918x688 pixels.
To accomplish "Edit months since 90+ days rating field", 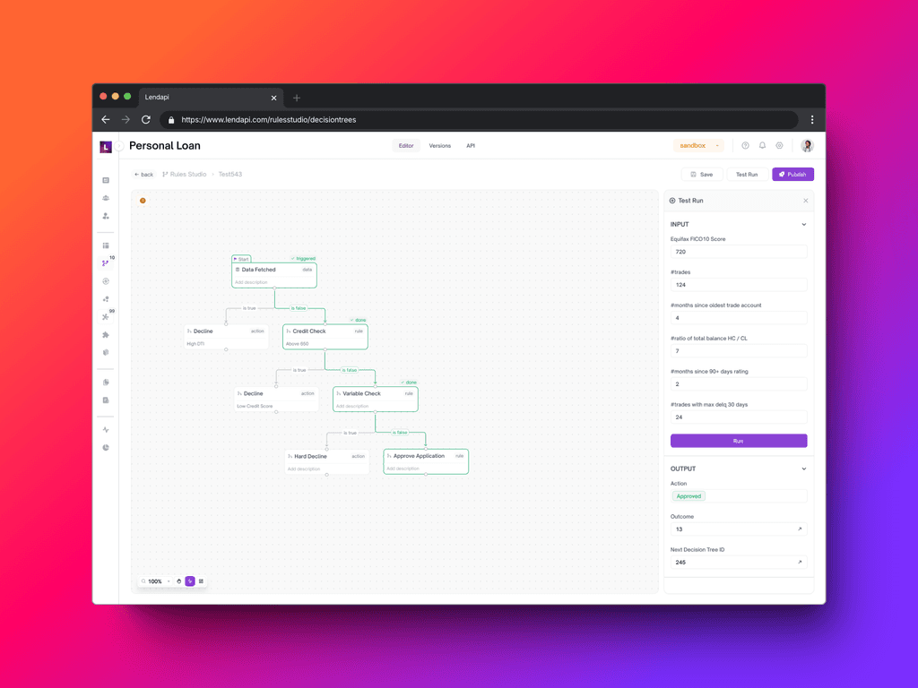I will tap(739, 383).
